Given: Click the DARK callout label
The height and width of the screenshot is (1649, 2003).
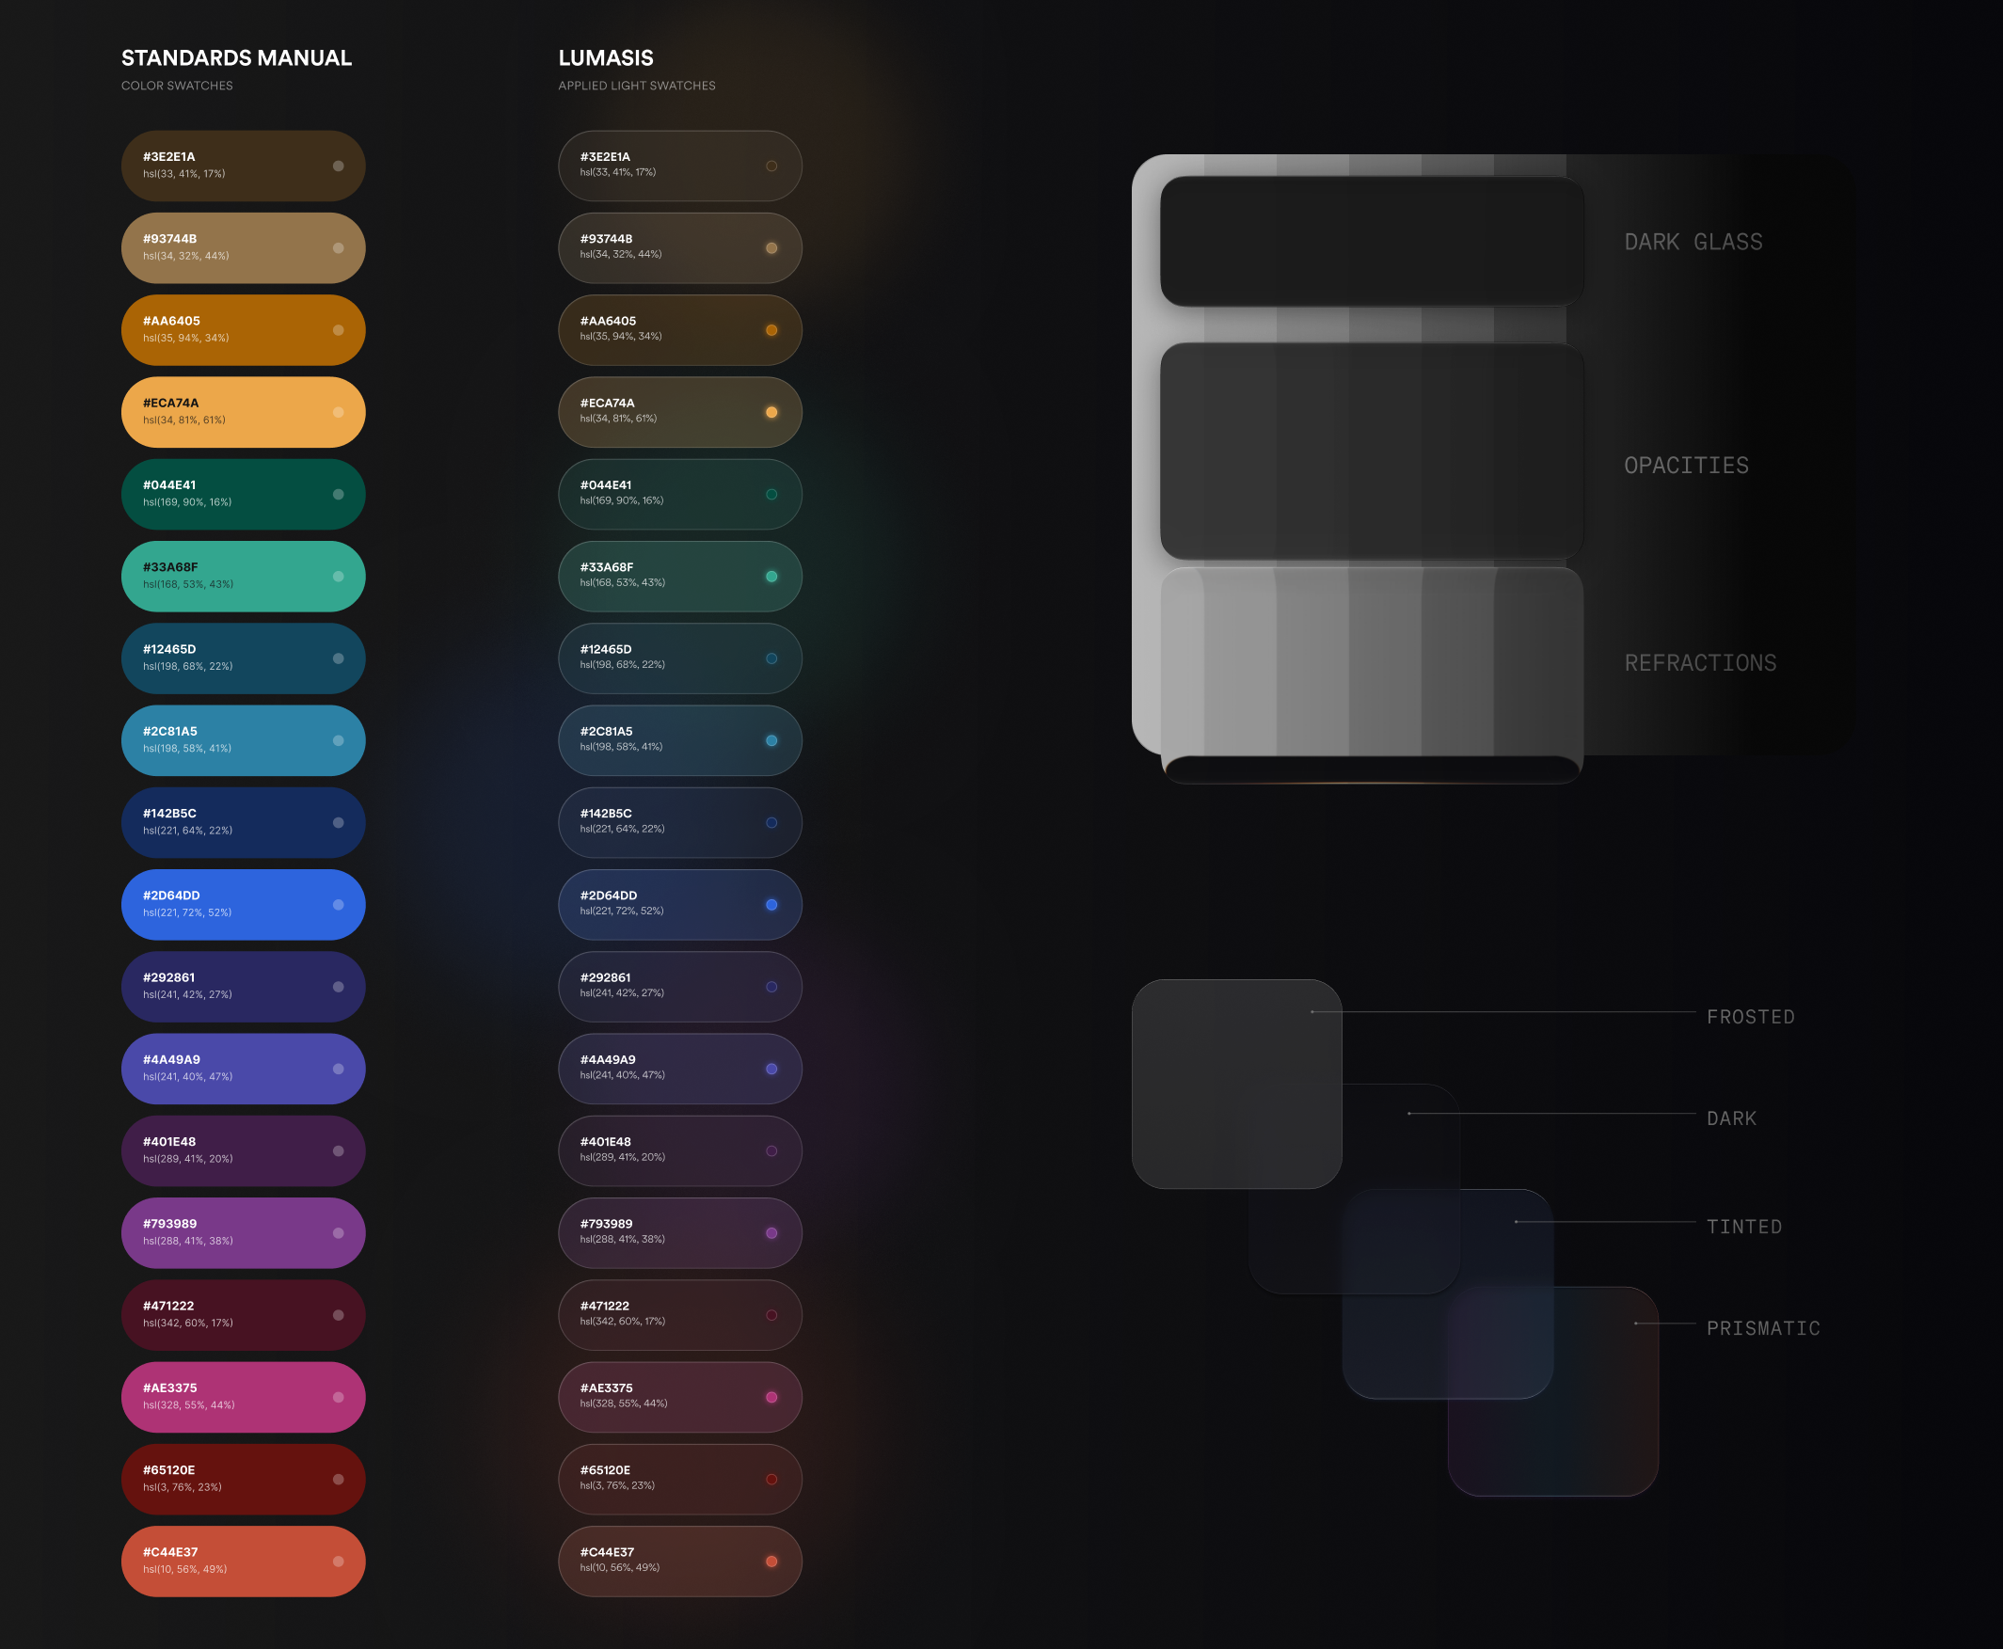Looking at the screenshot, I should [x=1731, y=1119].
